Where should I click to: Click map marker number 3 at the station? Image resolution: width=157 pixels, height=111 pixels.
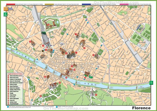click(43, 46)
